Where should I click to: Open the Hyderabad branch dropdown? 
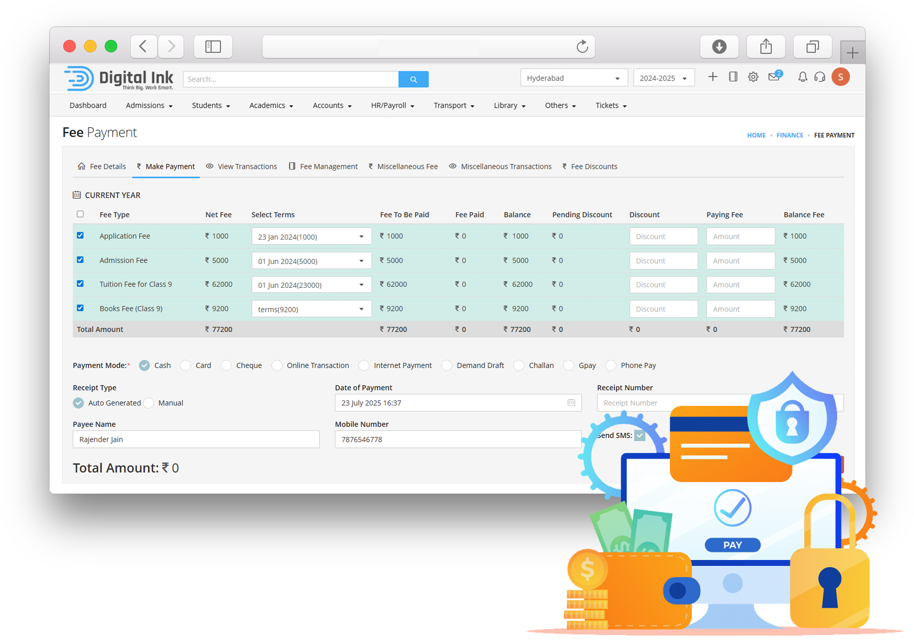(572, 78)
